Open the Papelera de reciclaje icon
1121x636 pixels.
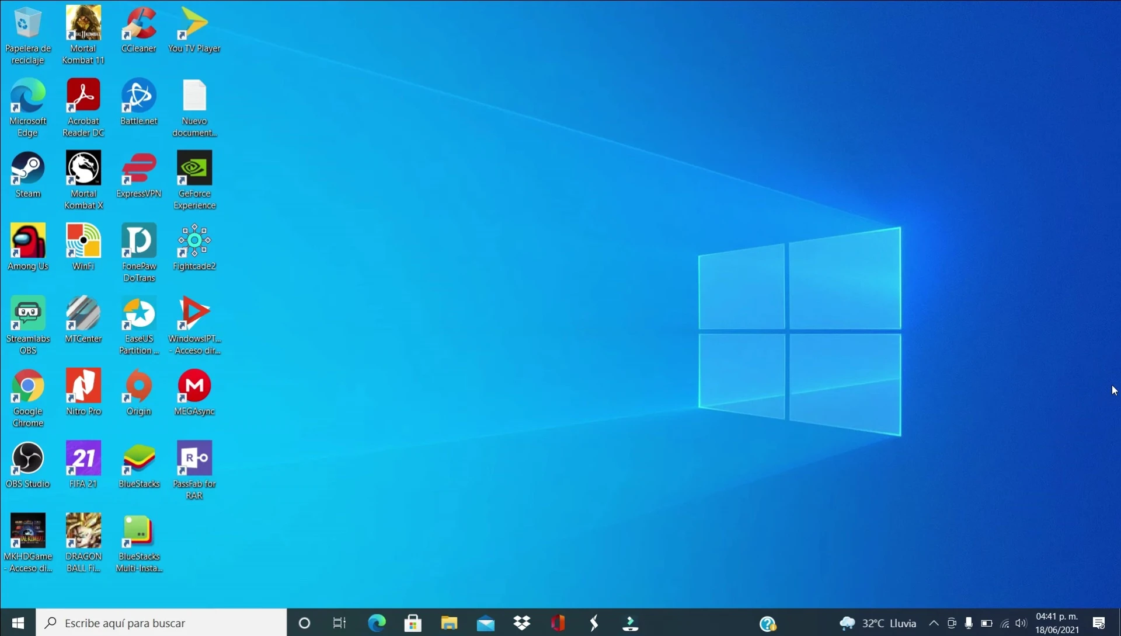[28, 35]
